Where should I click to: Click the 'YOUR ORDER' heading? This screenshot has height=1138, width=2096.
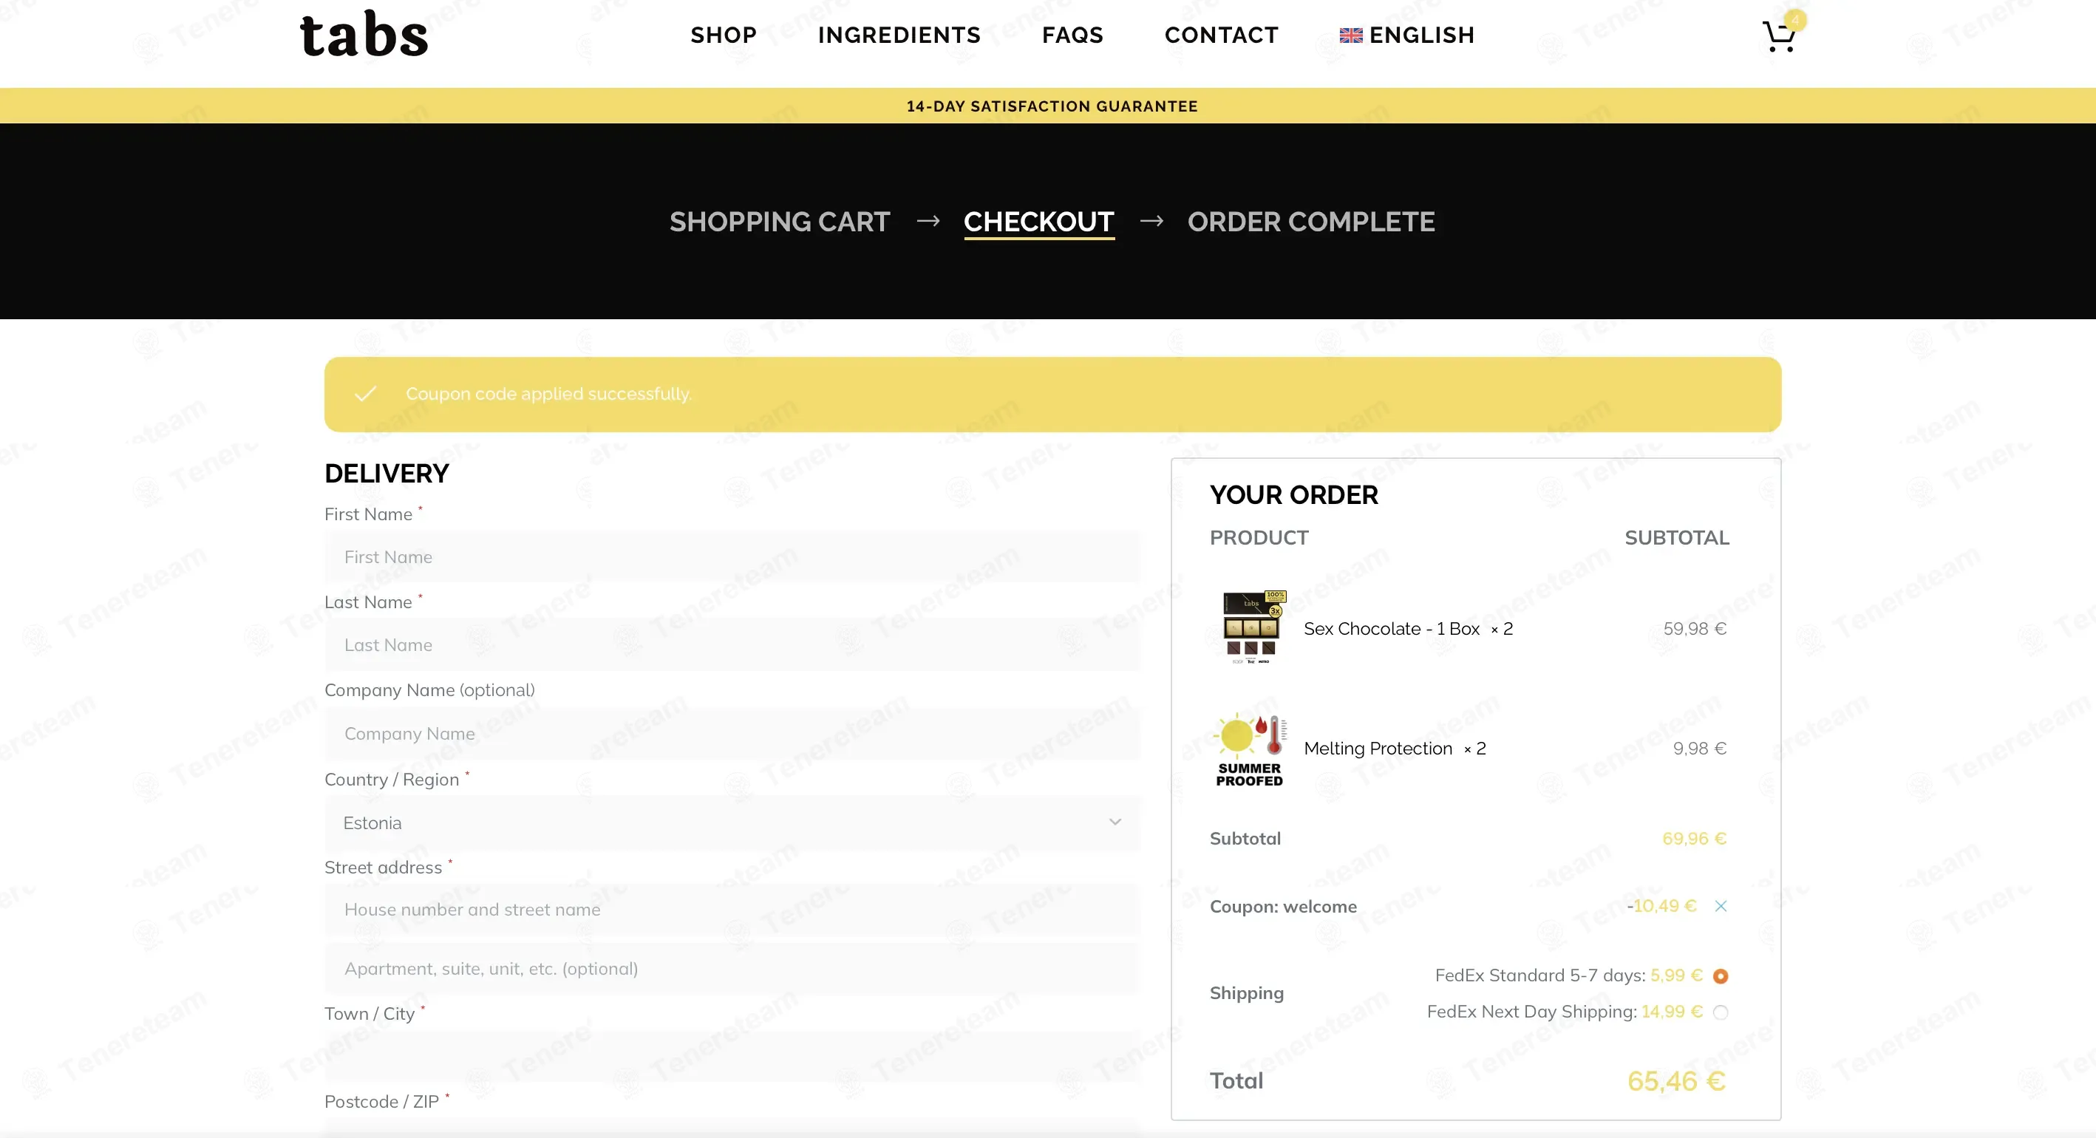tap(1293, 494)
